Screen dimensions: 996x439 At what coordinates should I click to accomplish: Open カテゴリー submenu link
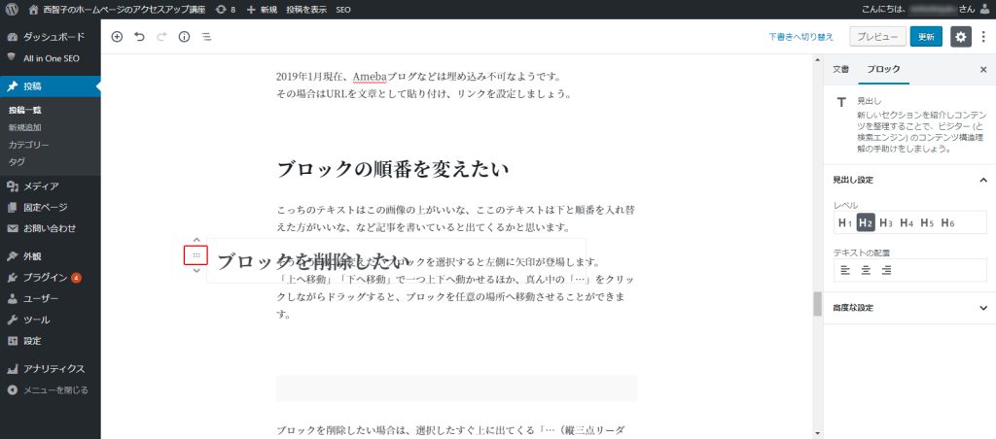click(x=28, y=145)
